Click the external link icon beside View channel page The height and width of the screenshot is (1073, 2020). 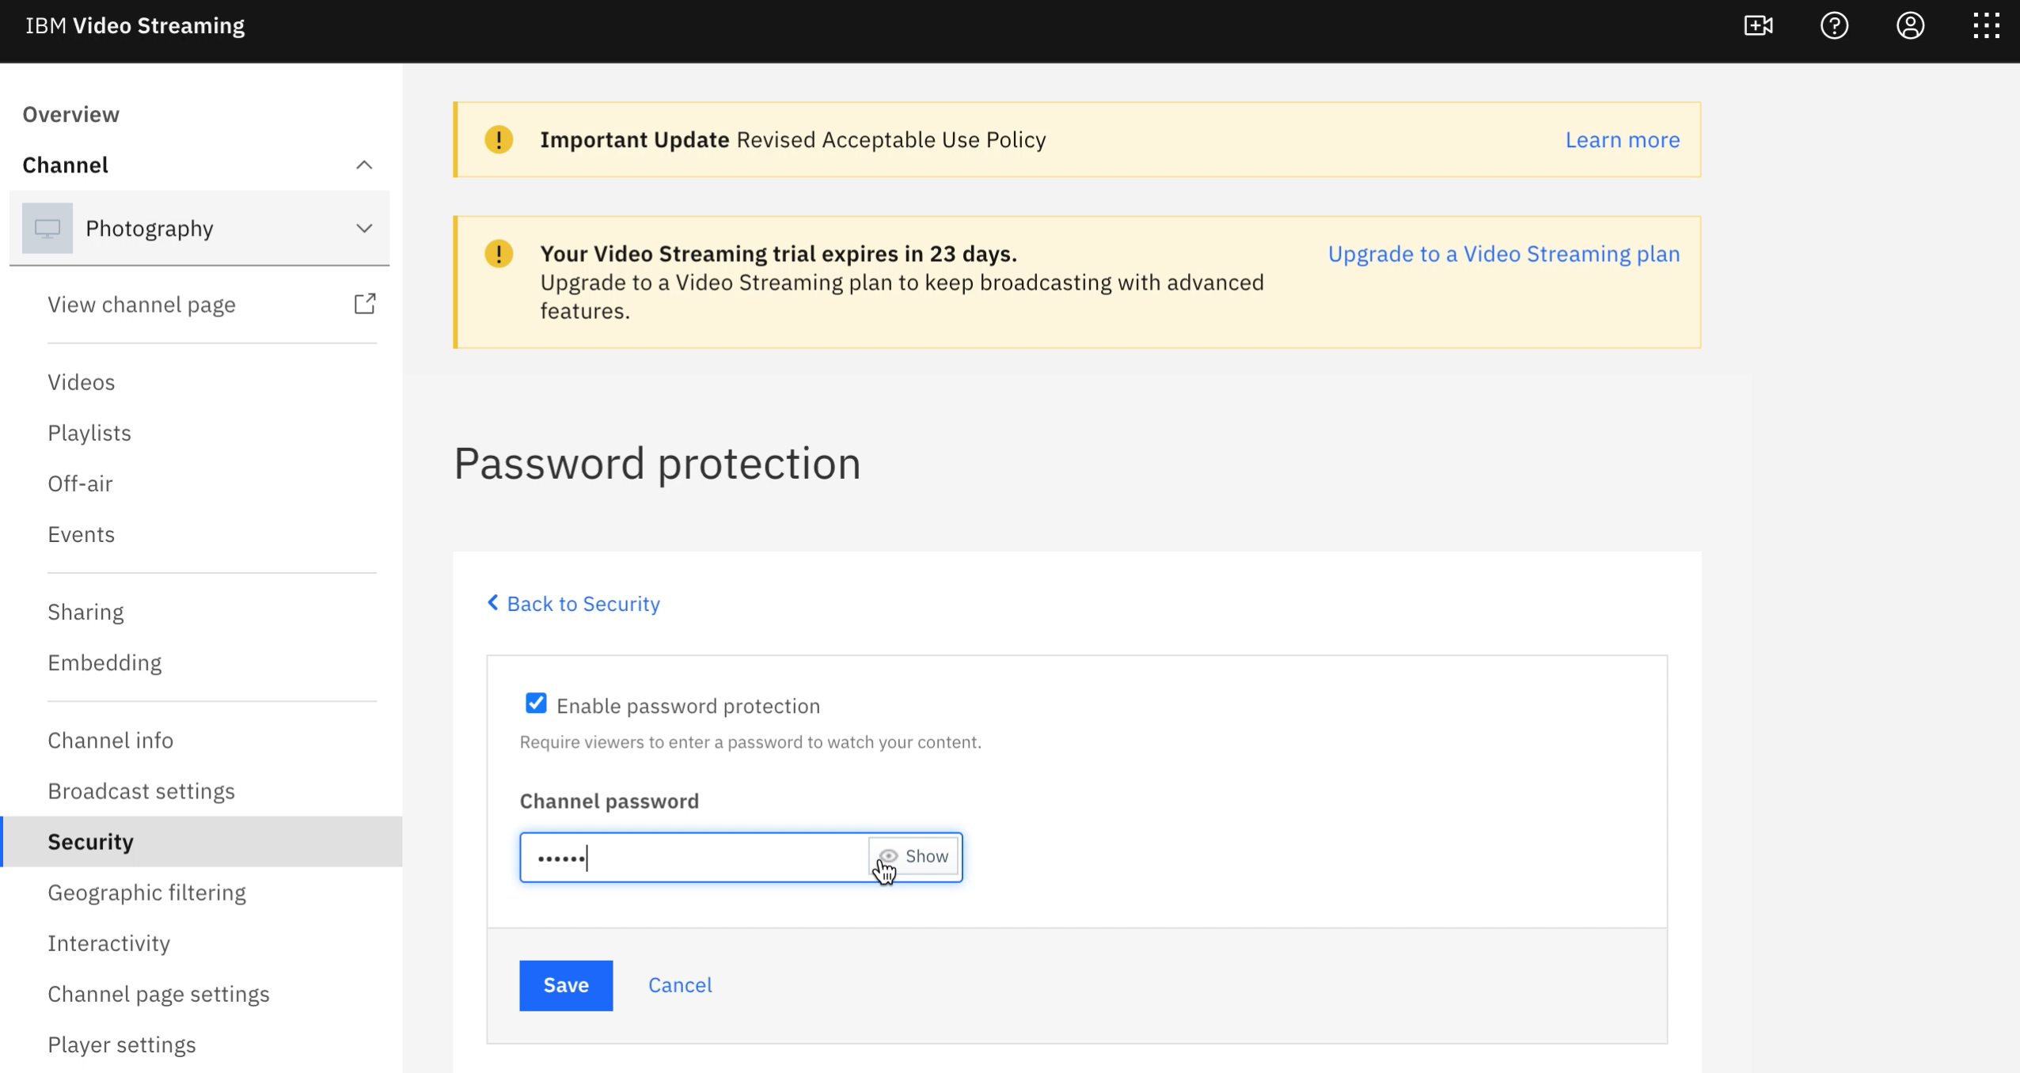(x=364, y=304)
